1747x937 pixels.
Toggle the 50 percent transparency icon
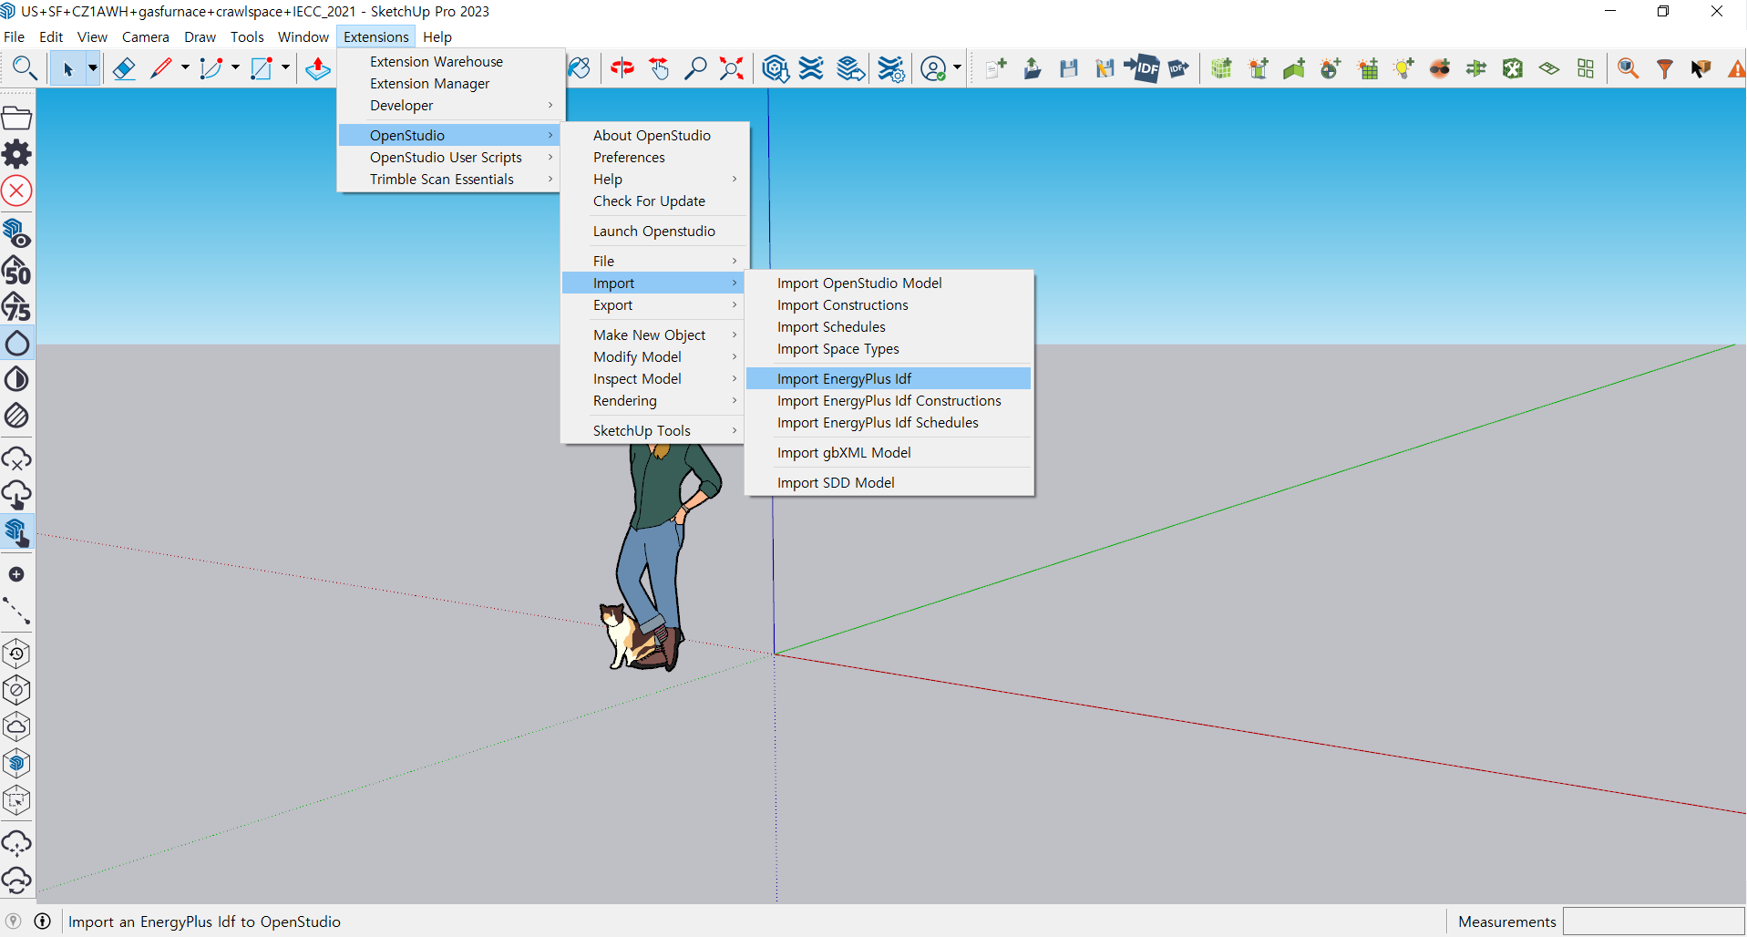[17, 271]
